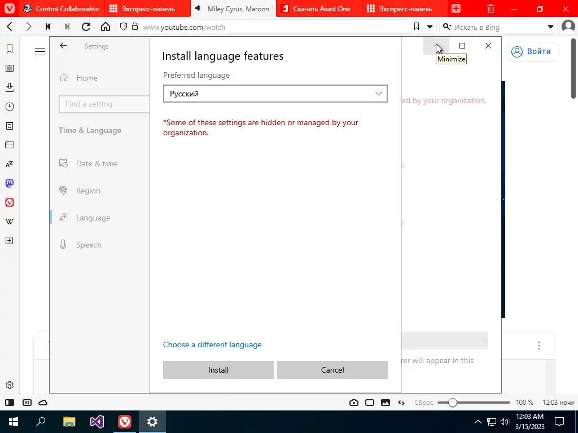
Task: Open the Vivaldi menu logo button
Action: pos(9,8)
